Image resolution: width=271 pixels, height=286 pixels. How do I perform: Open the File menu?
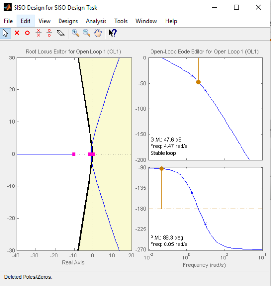click(8, 21)
